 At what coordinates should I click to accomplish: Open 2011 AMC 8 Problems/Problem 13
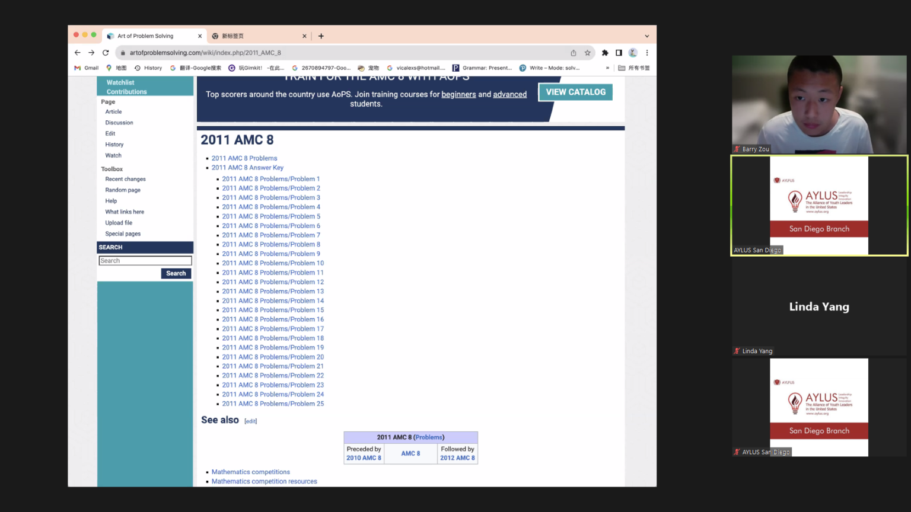click(x=273, y=292)
